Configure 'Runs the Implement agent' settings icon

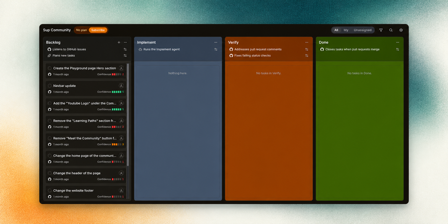coord(216,49)
